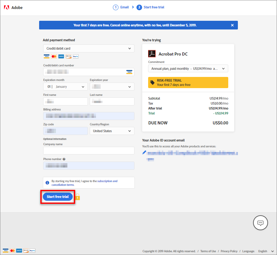Click the Zip code field
This screenshot has height=255, width=277.
(65, 131)
